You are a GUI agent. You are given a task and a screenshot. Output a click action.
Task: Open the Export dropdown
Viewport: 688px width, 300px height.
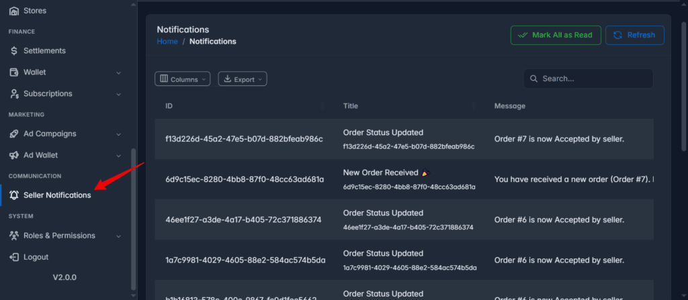[243, 79]
